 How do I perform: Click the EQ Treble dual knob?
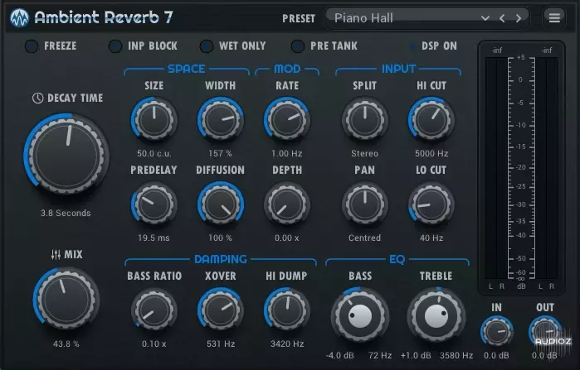click(436, 315)
